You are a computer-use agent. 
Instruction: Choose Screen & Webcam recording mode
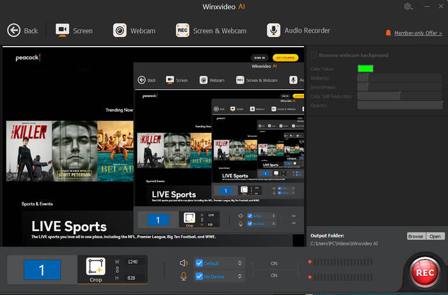coord(211,30)
